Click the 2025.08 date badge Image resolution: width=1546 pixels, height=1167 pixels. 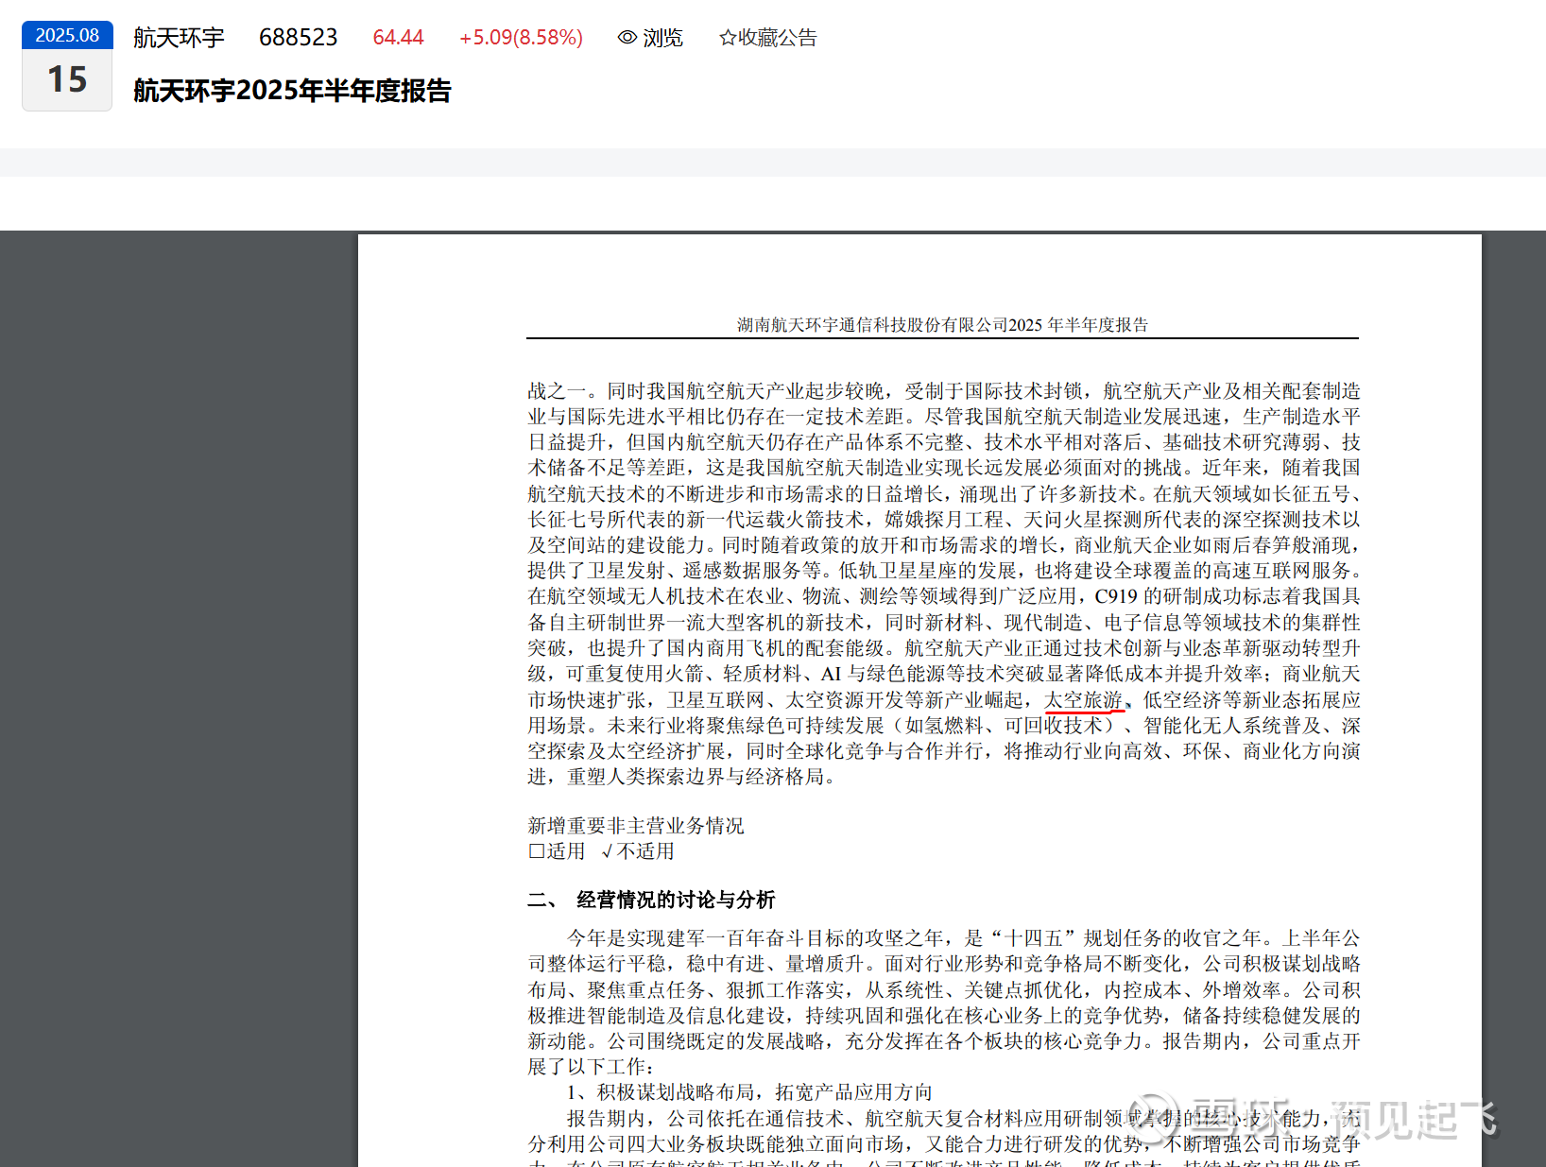coord(67,35)
